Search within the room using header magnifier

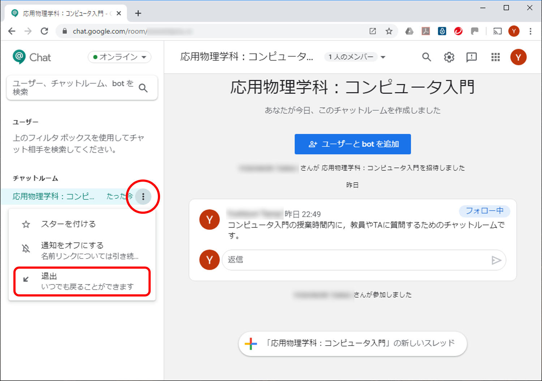pos(426,57)
